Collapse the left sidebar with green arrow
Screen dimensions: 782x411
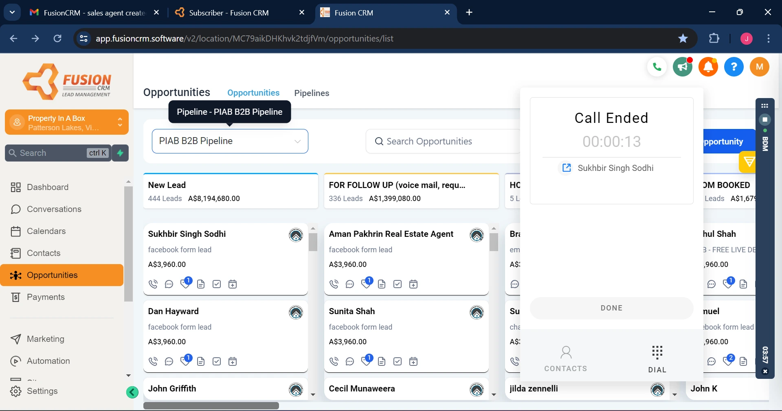[x=132, y=392]
